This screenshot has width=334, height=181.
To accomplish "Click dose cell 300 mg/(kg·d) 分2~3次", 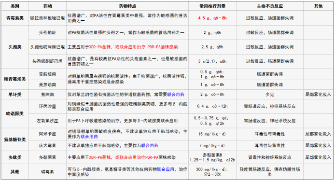I will coord(212,172).
